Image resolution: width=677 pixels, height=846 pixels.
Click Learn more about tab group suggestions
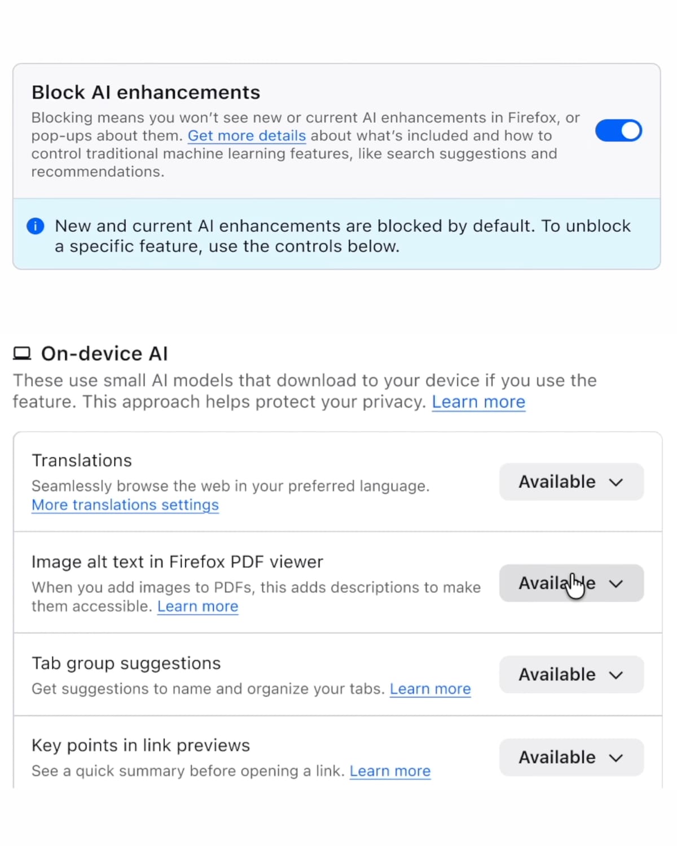coord(430,689)
